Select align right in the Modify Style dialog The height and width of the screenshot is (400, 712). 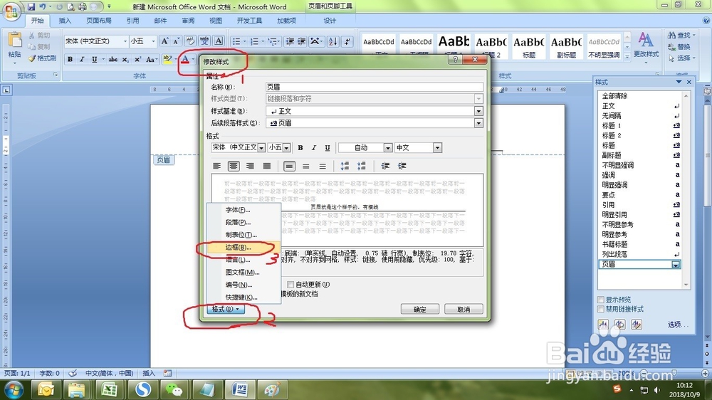coord(250,166)
